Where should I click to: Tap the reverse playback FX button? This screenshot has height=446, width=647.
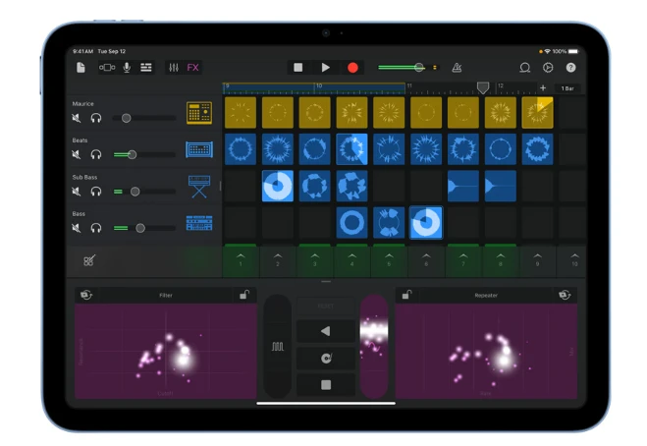325,332
